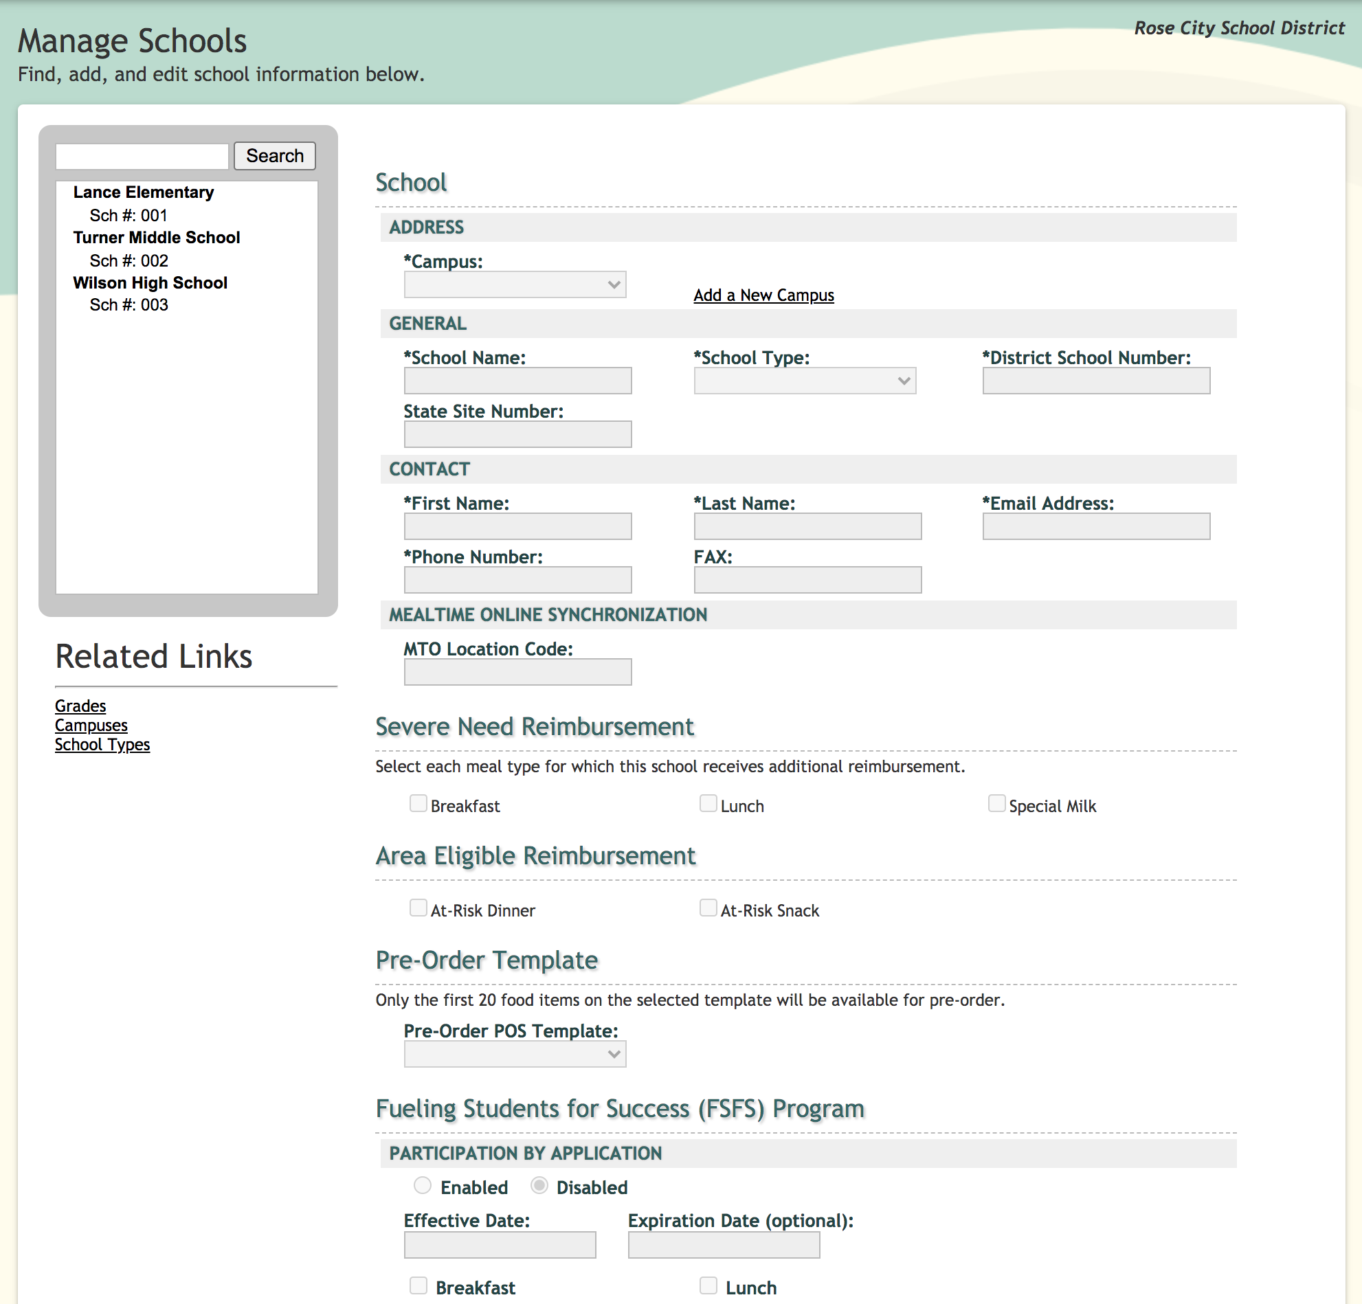Select Turner Middle School in list

coord(157,238)
